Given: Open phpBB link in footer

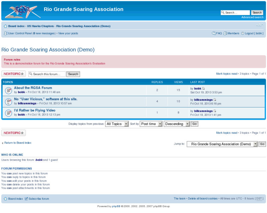Looking at the screenshot, I should coord(116,206).
